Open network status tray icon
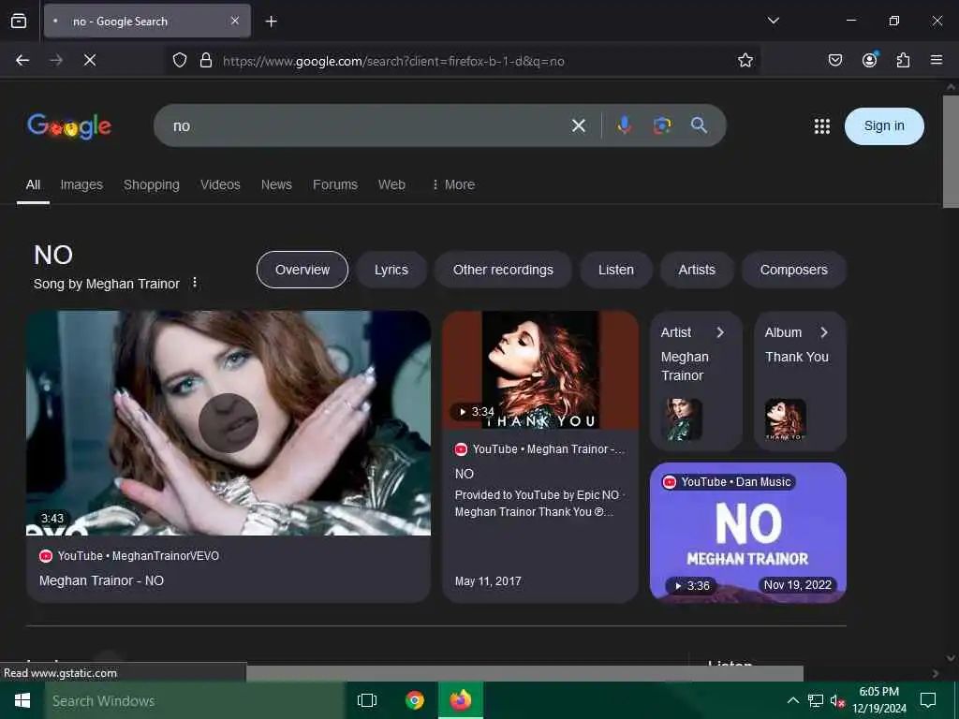The width and height of the screenshot is (959, 719). point(816,700)
